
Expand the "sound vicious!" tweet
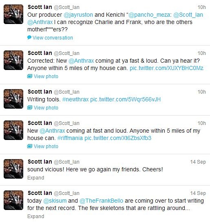(x=35, y=178)
